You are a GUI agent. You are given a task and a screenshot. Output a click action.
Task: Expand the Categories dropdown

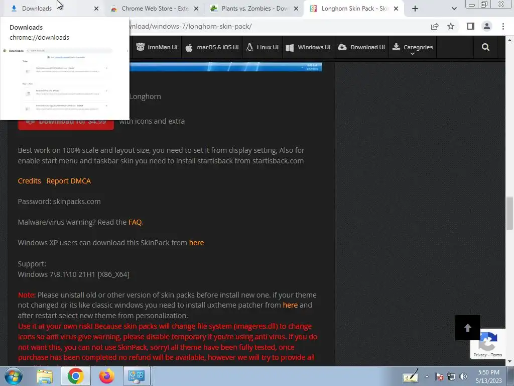tap(413, 48)
